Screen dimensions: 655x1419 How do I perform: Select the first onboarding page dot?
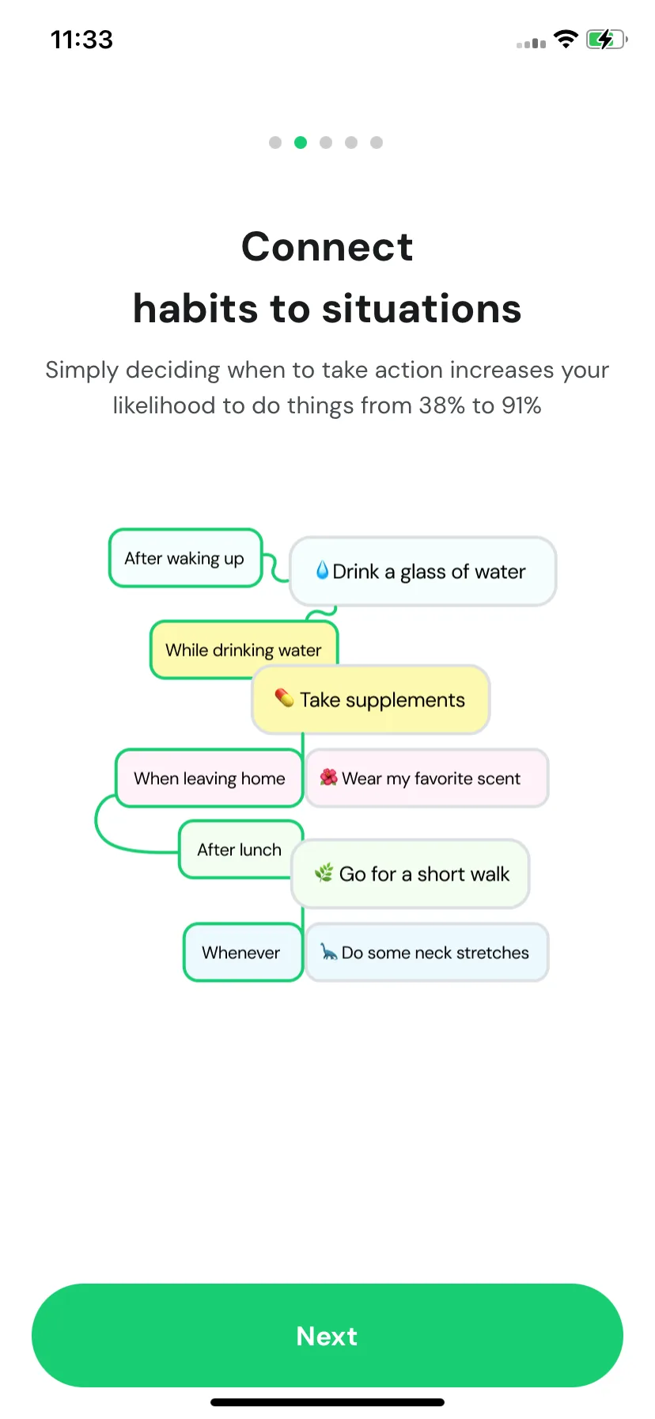pyautogui.click(x=275, y=143)
